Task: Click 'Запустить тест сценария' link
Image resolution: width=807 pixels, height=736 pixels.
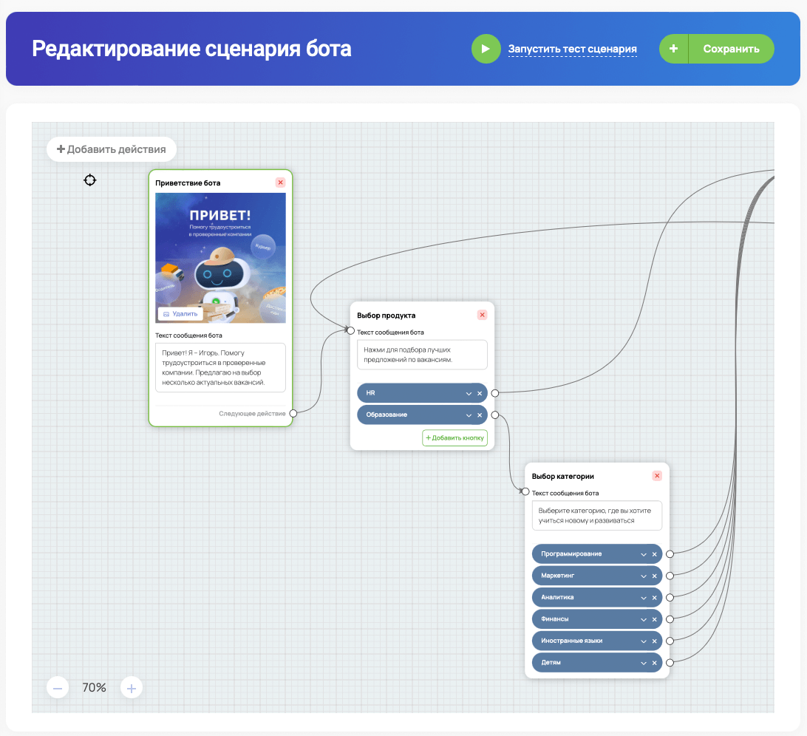Action: 572,50
